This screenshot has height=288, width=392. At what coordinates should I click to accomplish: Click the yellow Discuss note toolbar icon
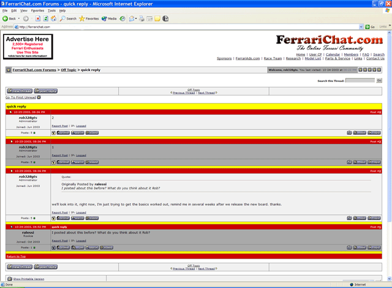click(x=157, y=18)
